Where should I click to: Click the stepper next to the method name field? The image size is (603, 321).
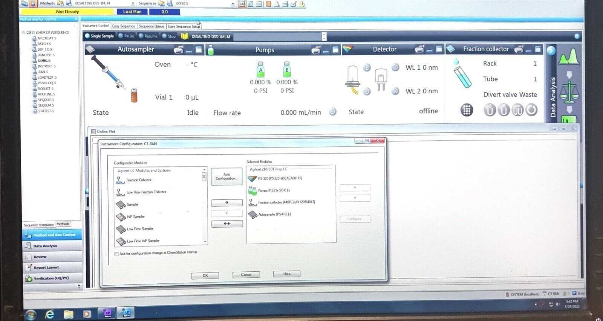324,37
